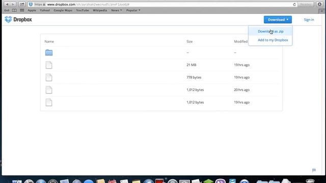Expand the News bookmarks folder

(117, 10)
